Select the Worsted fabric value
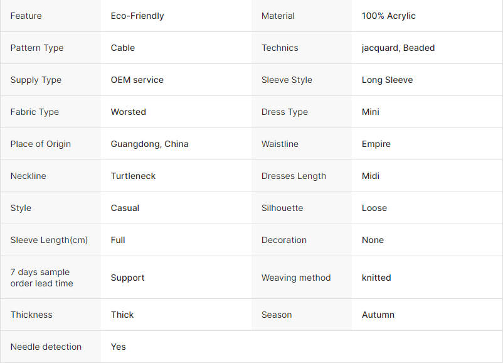Screen dimensions: 503x363 click(129, 112)
